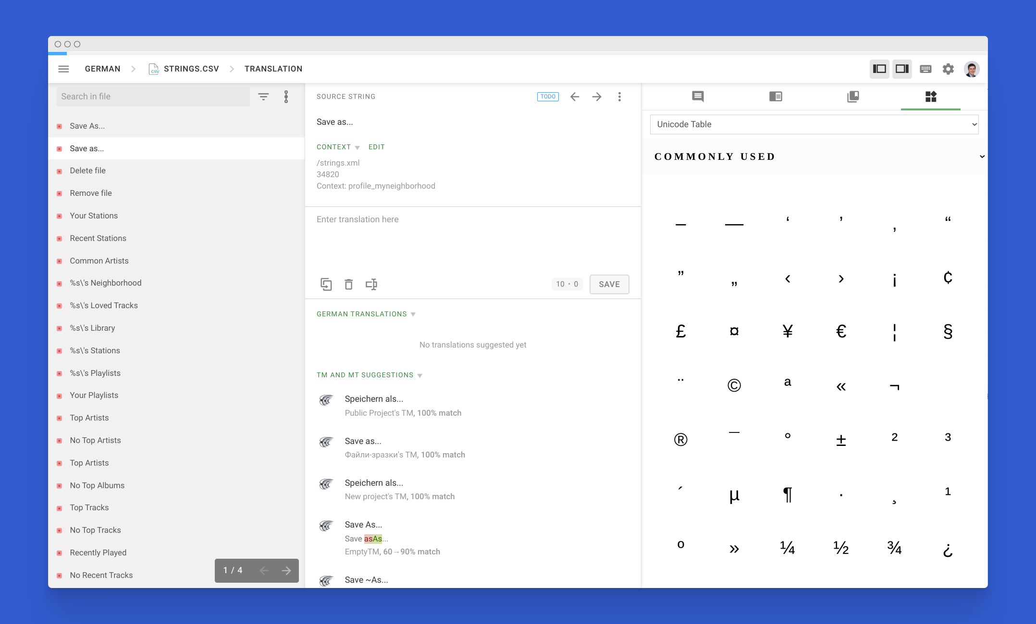Open keyboard shortcuts icon
The height and width of the screenshot is (624, 1036).
coord(925,69)
